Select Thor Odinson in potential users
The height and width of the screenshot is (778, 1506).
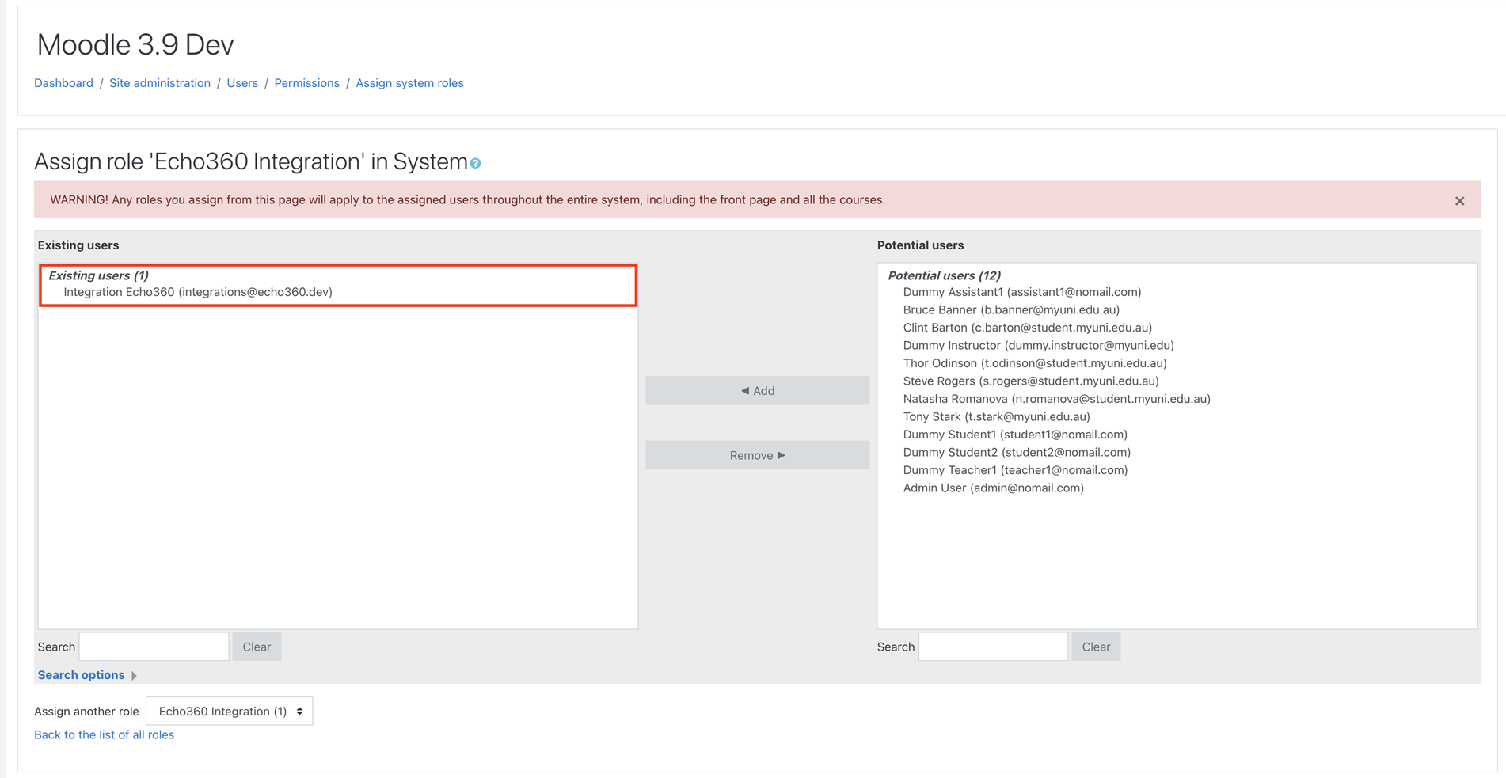click(1035, 363)
